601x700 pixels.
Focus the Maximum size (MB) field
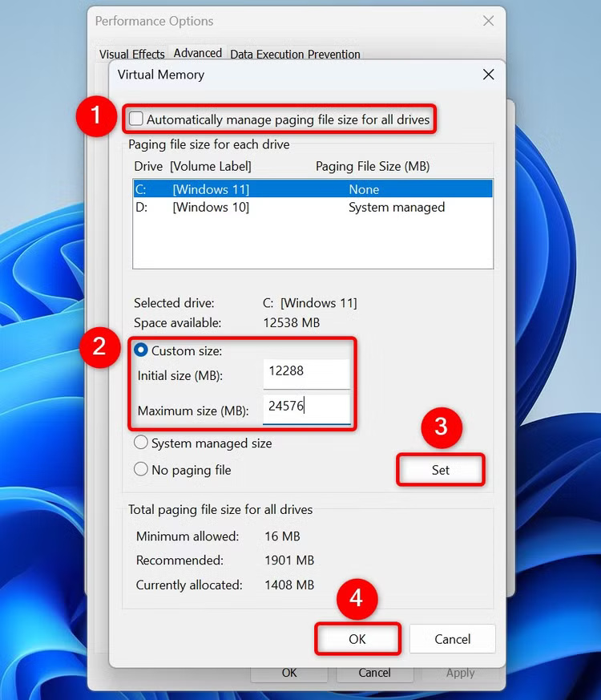(x=306, y=407)
